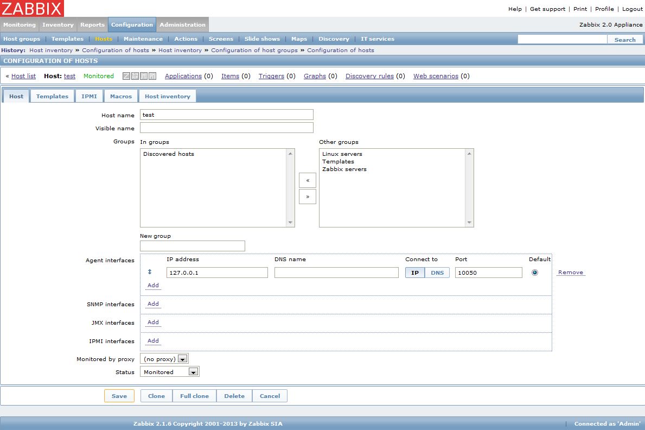Image resolution: width=645 pixels, height=430 pixels.
Task: Open Discovery submenu item
Action: click(334, 39)
